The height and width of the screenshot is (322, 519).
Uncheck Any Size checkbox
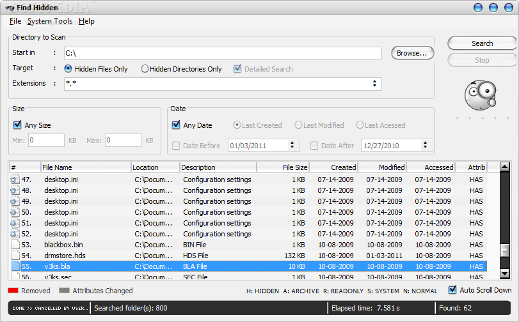click(17, 125)
